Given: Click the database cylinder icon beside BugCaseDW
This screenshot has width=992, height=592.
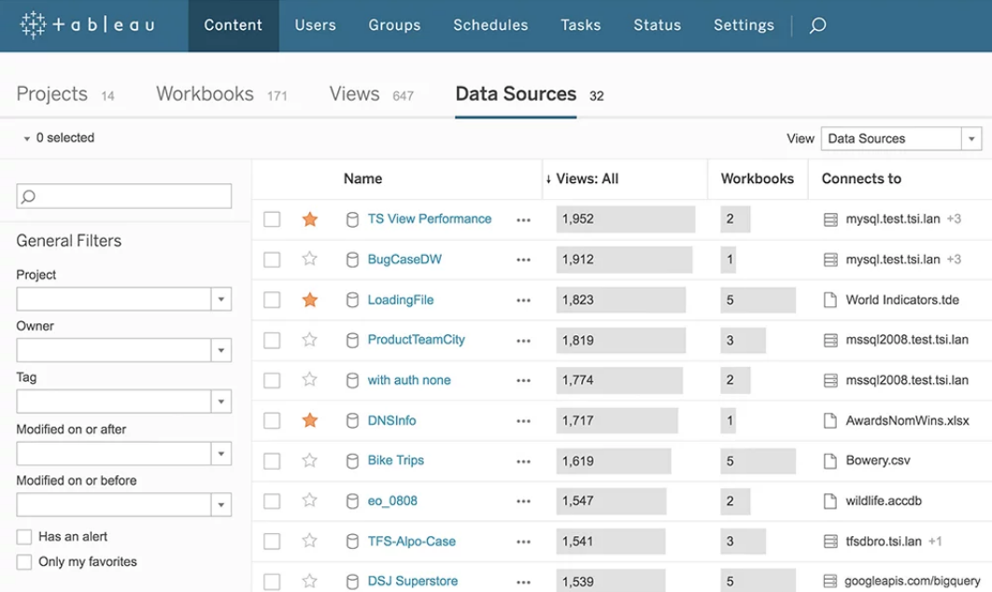Looking at the screenshot, I should click(x=352, y=259).
